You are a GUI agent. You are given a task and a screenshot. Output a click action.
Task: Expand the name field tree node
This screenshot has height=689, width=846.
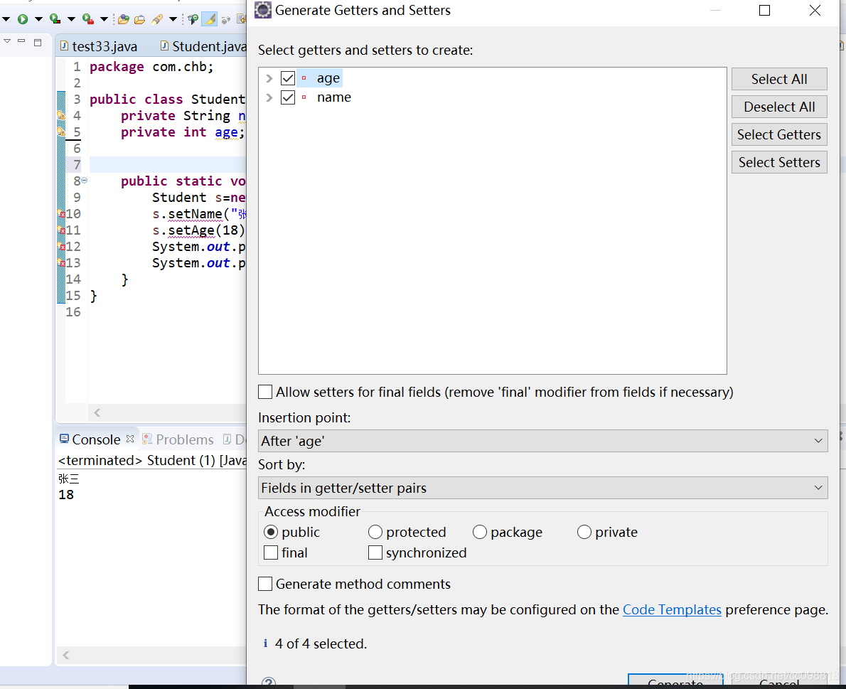point(269,97)
